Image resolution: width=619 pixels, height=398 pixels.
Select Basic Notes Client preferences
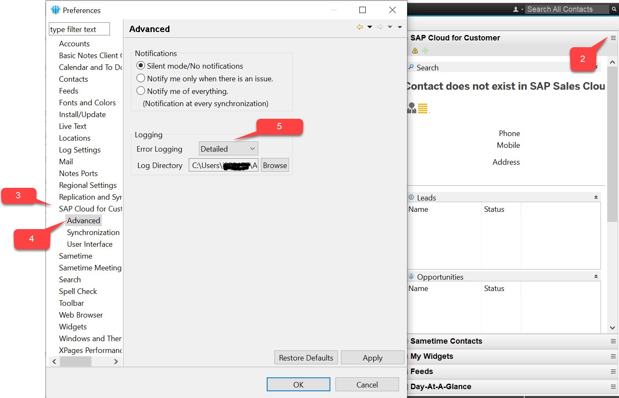click(x=91, y=56)
